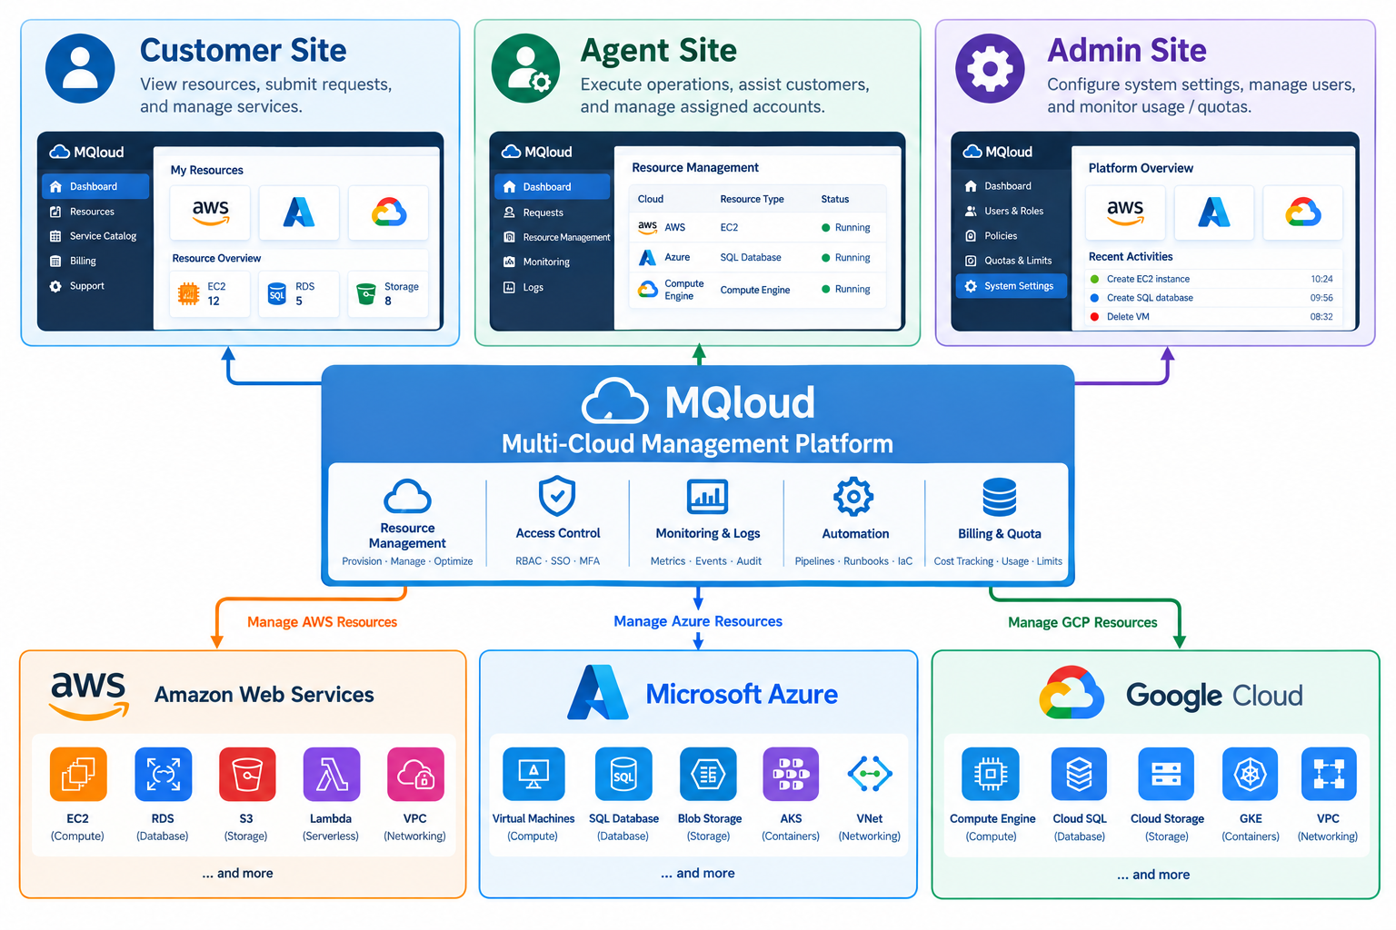Image resolution: width=1396 pixels, height=930 pixels.
Task: Open the EC2 12 resource card
Action: tap(210, 293)
